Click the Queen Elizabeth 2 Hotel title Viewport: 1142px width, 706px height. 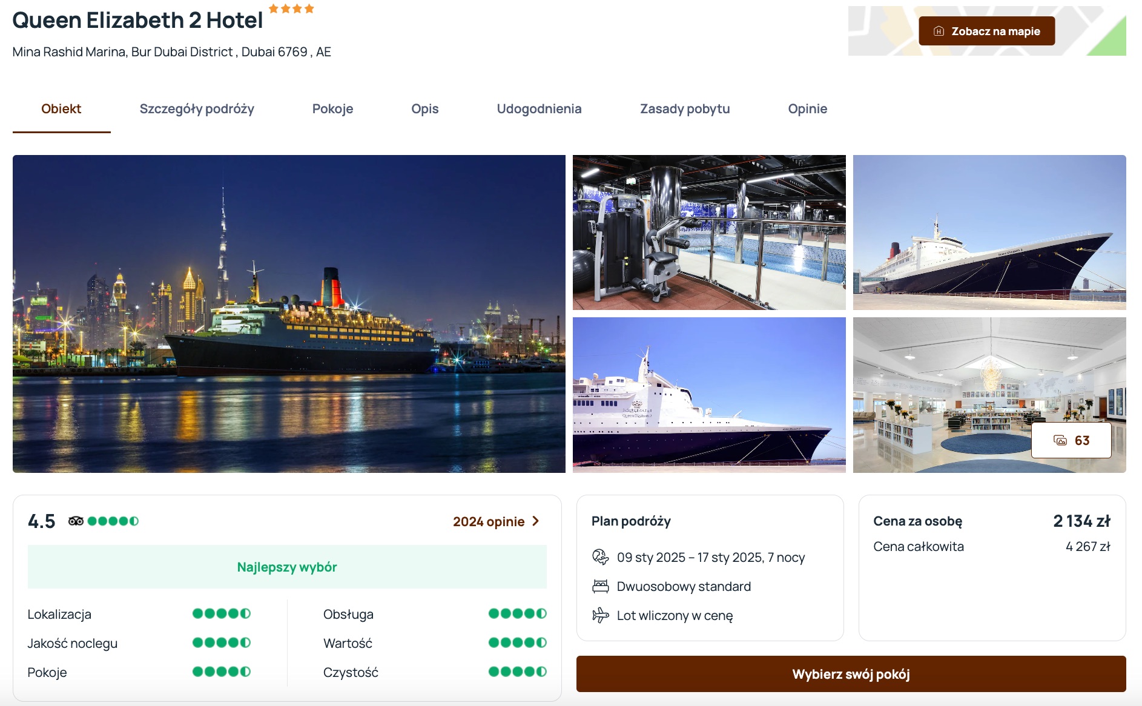coord(137,20)
